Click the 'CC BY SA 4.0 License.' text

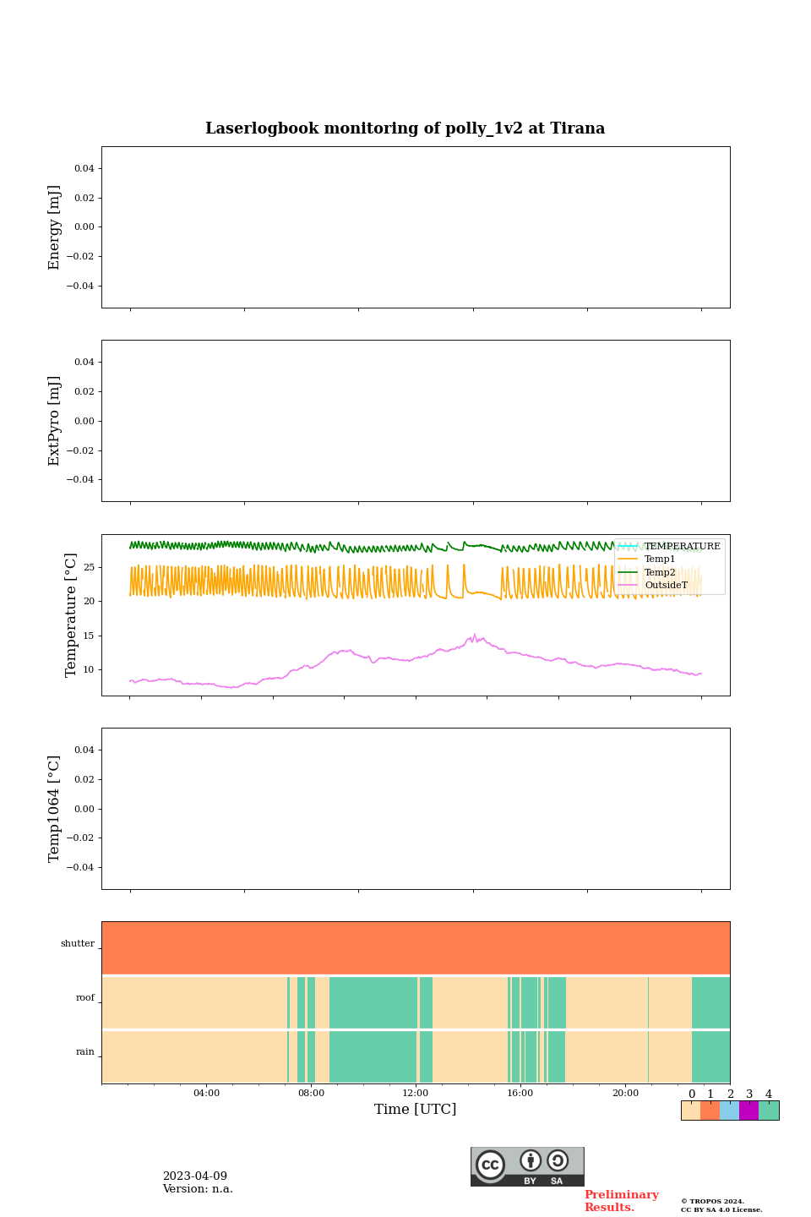721,1209
